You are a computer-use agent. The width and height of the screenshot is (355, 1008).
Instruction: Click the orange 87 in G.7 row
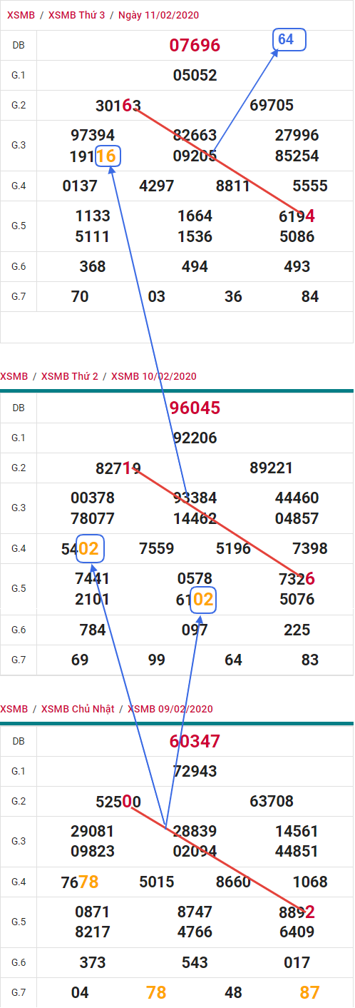pyautogui.click(x=309, y=992)
